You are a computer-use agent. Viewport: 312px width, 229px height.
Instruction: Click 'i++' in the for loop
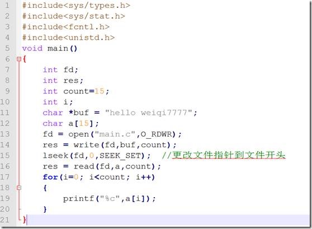(x=144, y=177)
